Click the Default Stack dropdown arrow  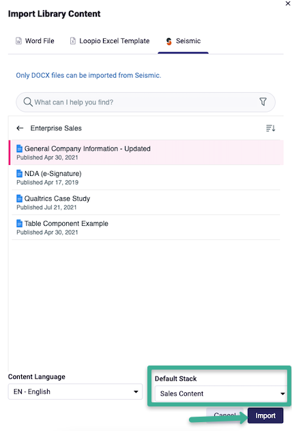pyautogui.click(x=282, y=394)
